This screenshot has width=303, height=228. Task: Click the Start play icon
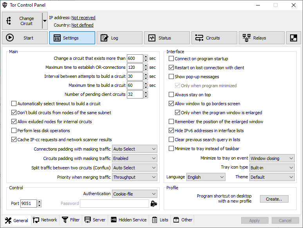(10, 38)
